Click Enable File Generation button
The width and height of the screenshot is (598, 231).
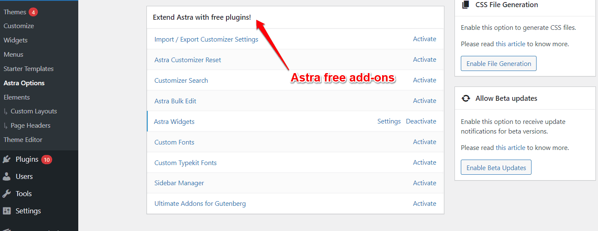tap(499, 63)
